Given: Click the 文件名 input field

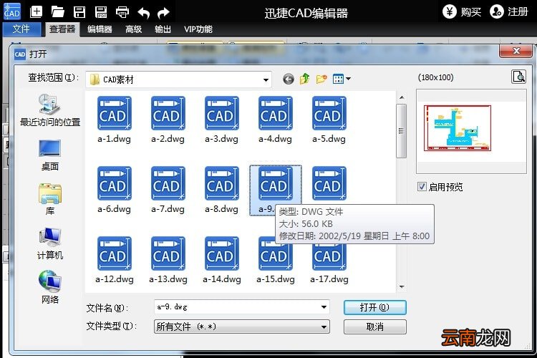Looking at the screenshot, I should pos(242,307).
